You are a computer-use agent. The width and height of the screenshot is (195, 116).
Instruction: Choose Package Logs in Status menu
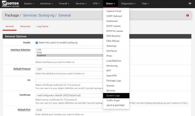113,81
